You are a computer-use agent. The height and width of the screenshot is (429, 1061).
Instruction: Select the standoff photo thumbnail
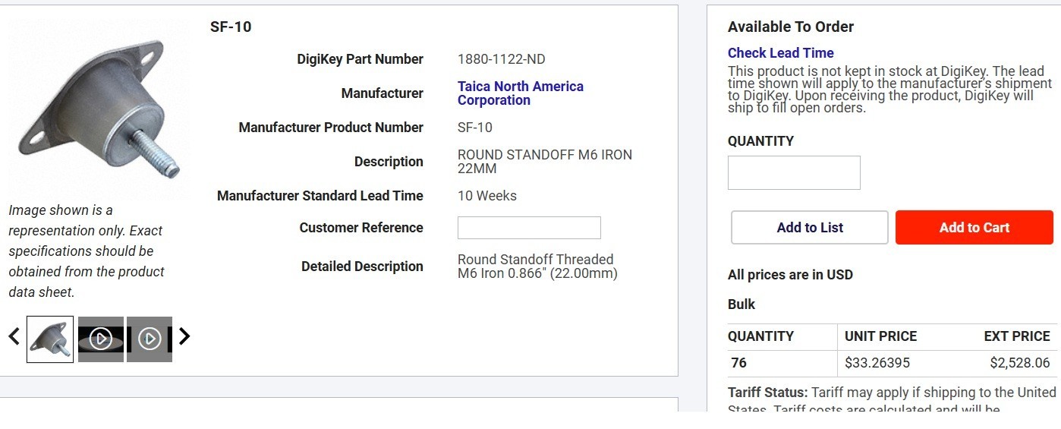coord(50,339)
